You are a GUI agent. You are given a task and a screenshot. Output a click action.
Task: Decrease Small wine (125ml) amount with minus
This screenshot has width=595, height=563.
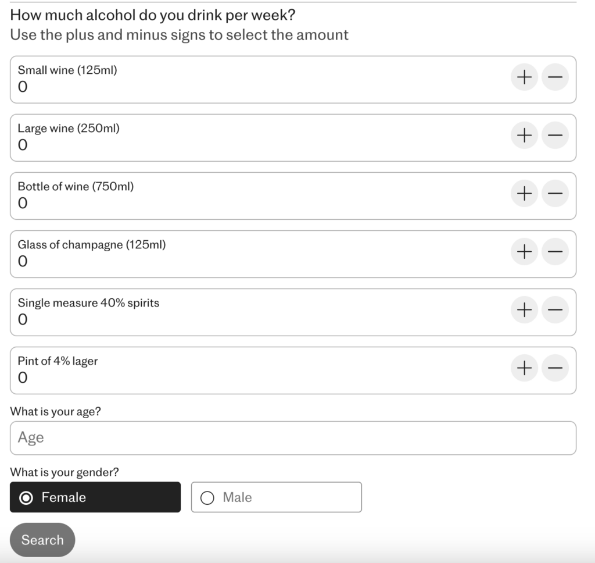[555, 77]
